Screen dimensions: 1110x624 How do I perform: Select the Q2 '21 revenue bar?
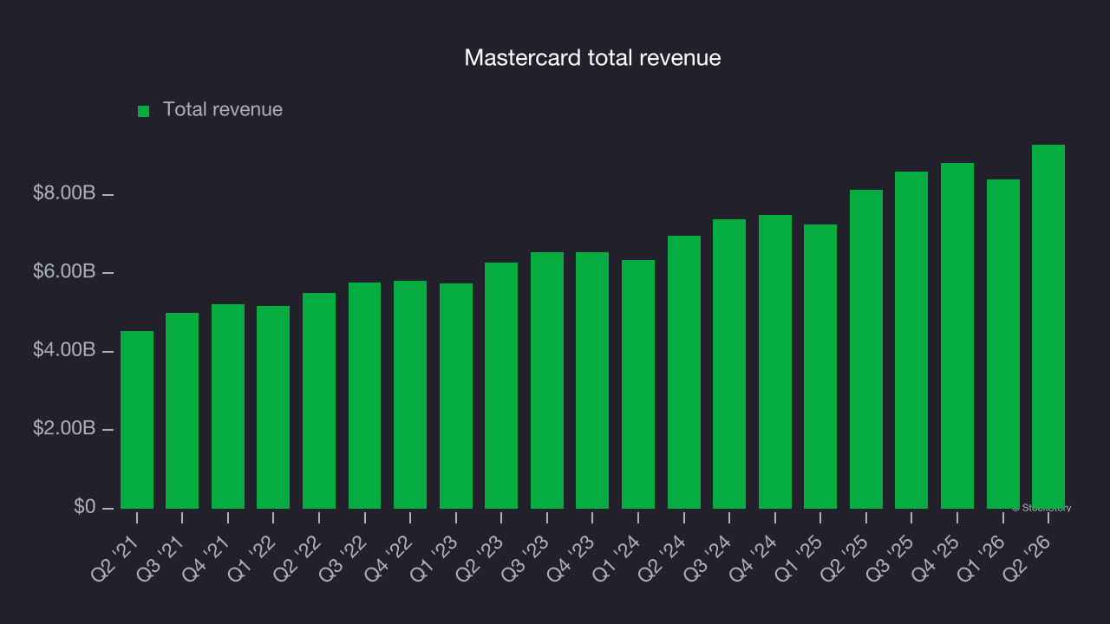point(137,419)
